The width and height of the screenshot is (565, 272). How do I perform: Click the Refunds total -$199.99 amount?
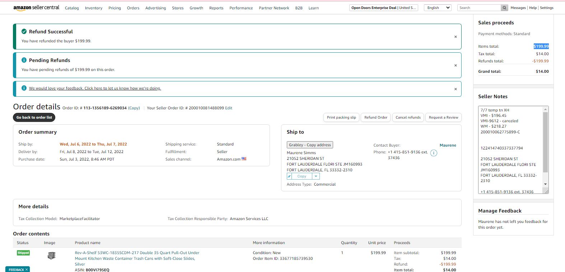540,61
